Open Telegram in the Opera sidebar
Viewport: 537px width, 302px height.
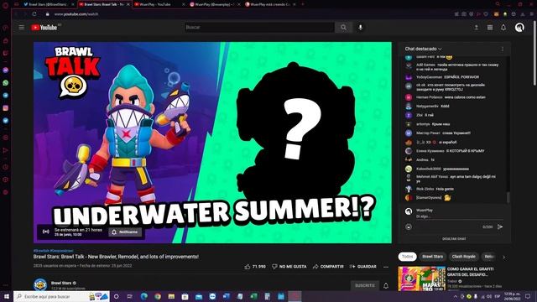(x=6, y=96)
